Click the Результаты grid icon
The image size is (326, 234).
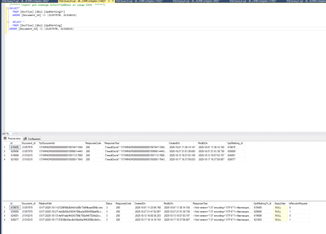point(5,138)
